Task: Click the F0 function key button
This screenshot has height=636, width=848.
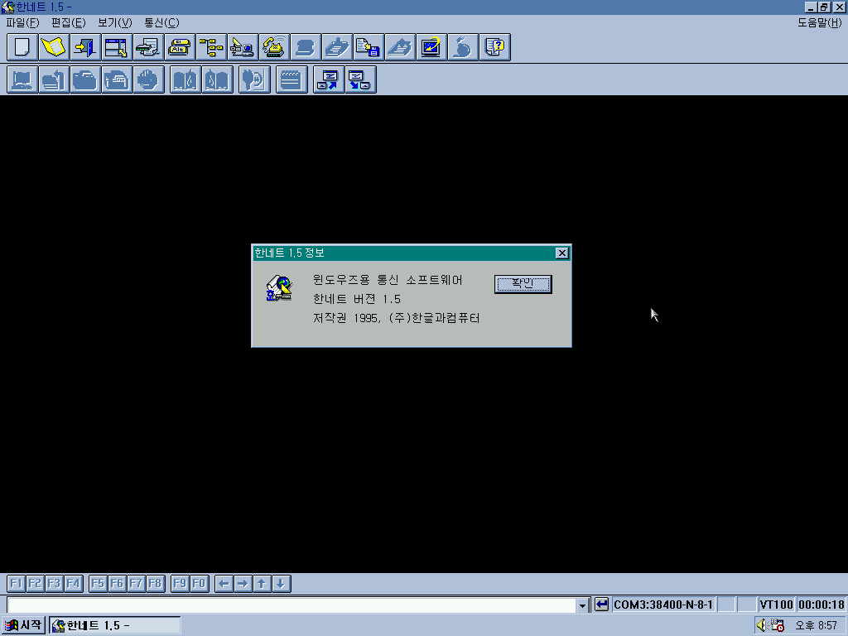Action: (199, 584)
